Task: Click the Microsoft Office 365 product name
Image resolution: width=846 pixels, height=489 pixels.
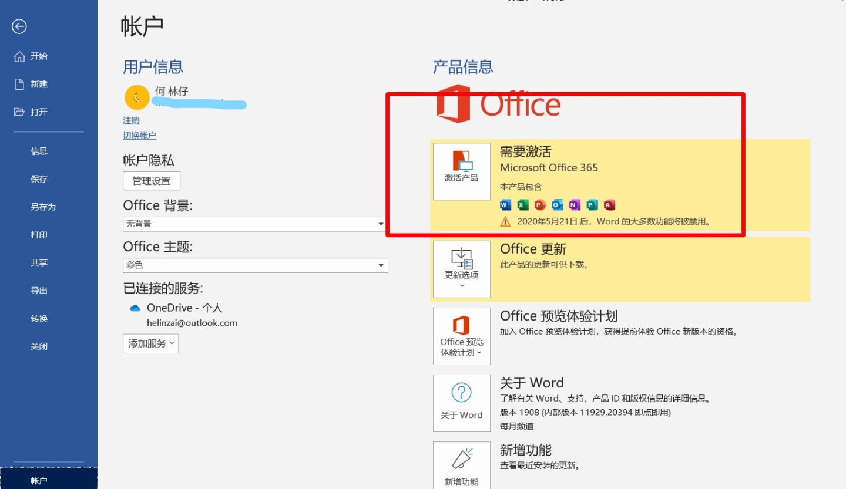Action: (549, 168)
